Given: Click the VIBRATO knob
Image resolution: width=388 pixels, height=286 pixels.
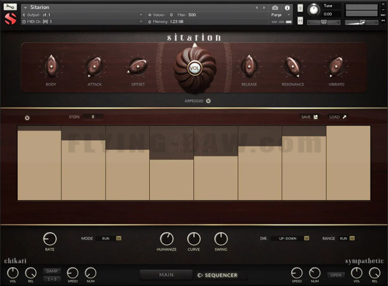Looking at the screenshot, I should coord(336,66).
